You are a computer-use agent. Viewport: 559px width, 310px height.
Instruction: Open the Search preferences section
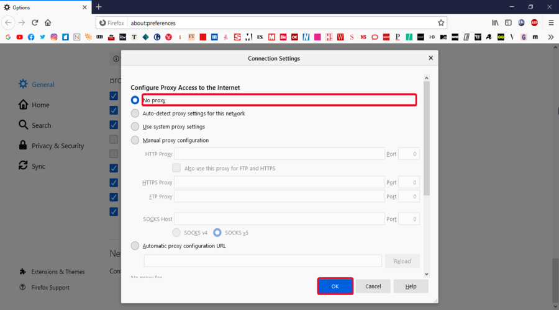tap(35, 125)
